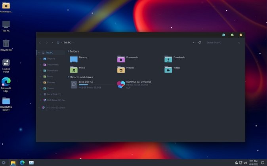Screen dimensions: 267x166
Task: Open the recent locations dropdown arrow
Action: coord(52,42)
